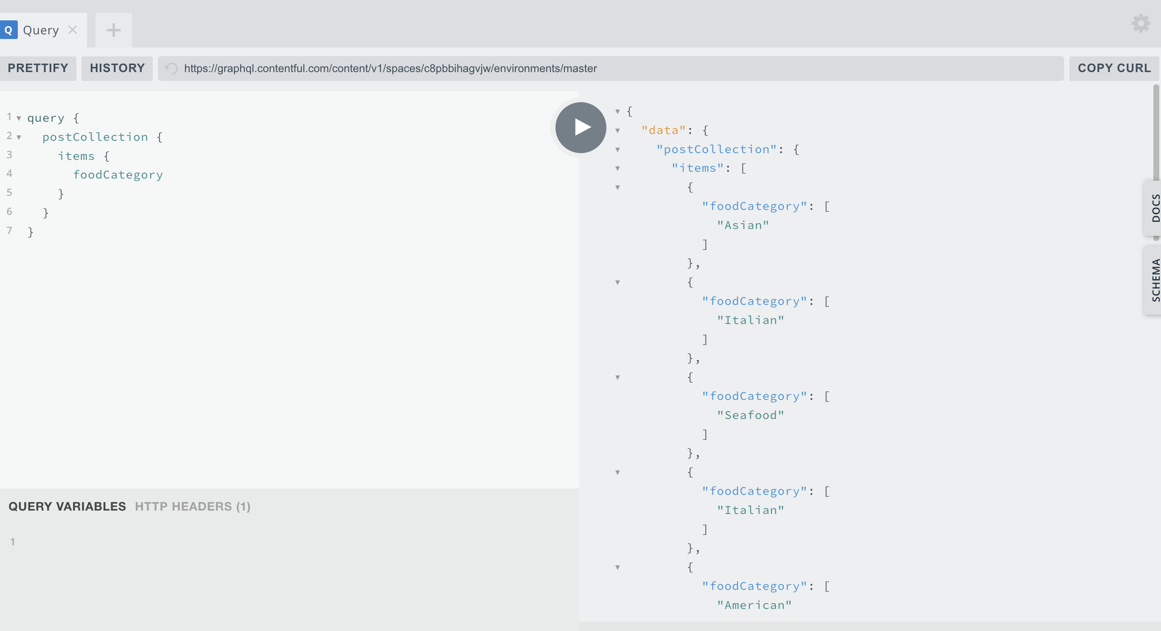1161x631 pixels.
Task: Run the query with the play button
Action: (580, 128)
